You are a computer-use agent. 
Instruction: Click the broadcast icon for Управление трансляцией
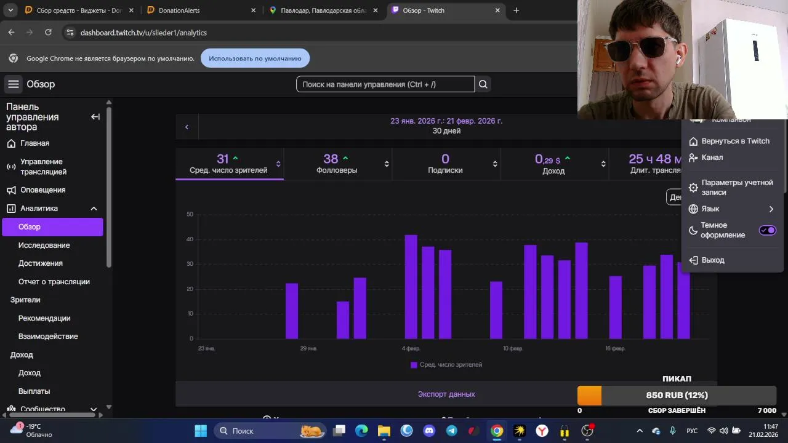pyautogui.click(x=11, y=167)
